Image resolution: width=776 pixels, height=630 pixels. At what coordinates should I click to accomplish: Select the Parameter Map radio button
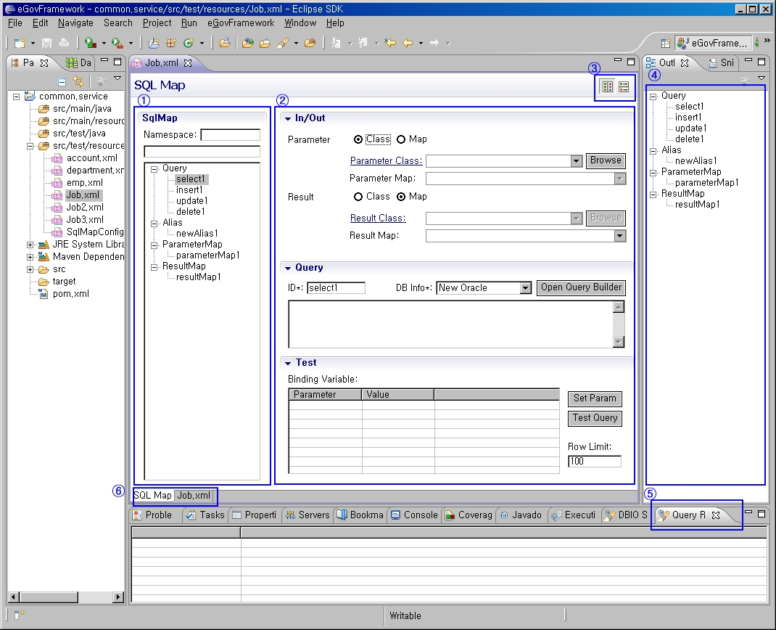pyautogui.click(x=401, y=139)
